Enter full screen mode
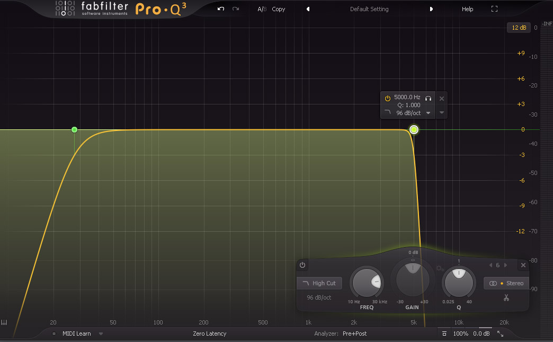 pos(494,9)
